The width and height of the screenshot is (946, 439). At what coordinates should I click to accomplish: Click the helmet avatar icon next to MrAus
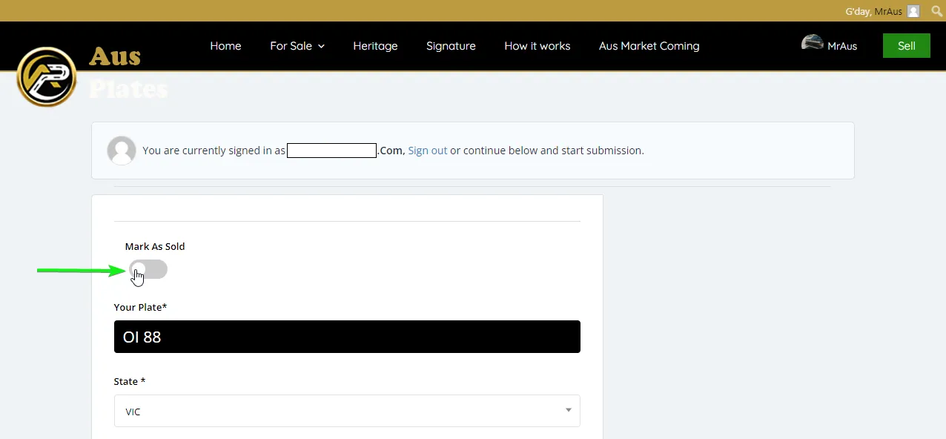(813, 43)
